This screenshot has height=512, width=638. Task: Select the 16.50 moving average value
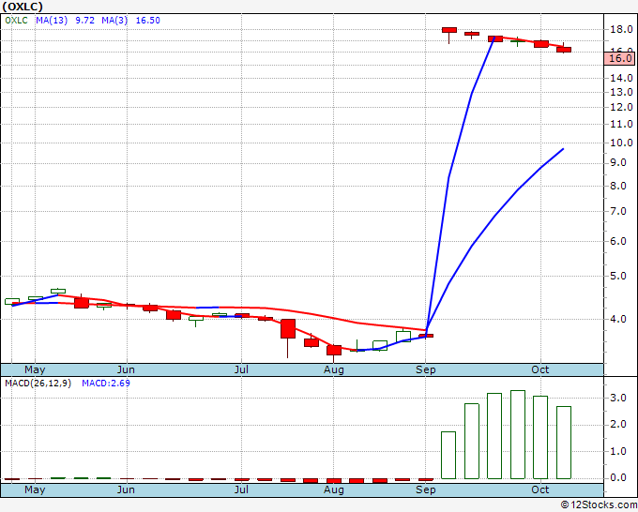pos(147,21)
